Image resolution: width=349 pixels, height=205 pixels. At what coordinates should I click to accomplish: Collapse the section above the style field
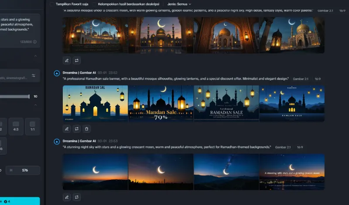[35, 56]
